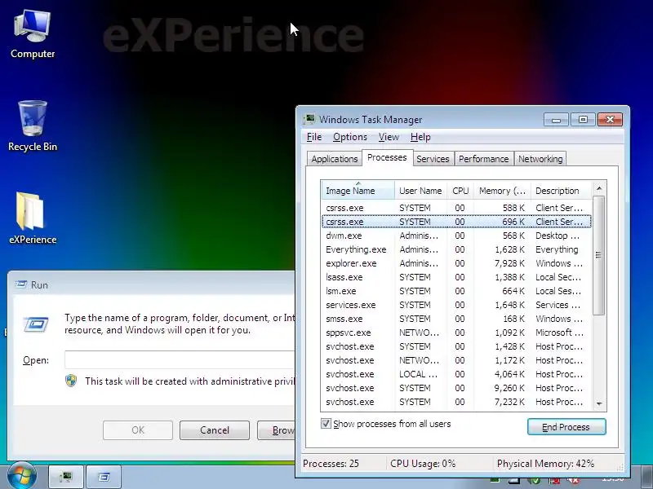Toggle Show processes from all users

(x=326, y=424)
